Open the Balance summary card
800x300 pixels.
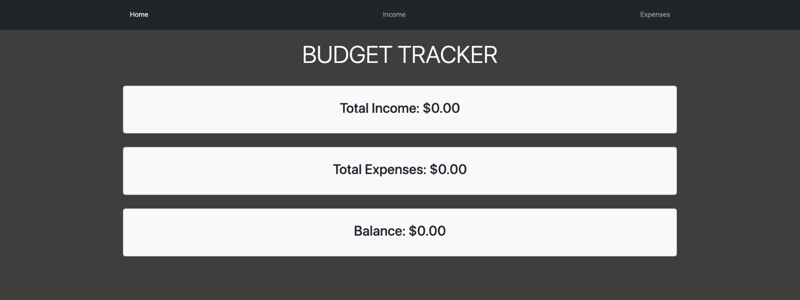pyautogui.click(x=399, y=231)
